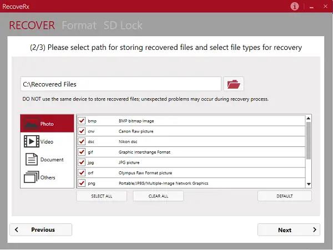
Task: Uncheck the jpg file type checkbox
Action: tap(82, 162)
